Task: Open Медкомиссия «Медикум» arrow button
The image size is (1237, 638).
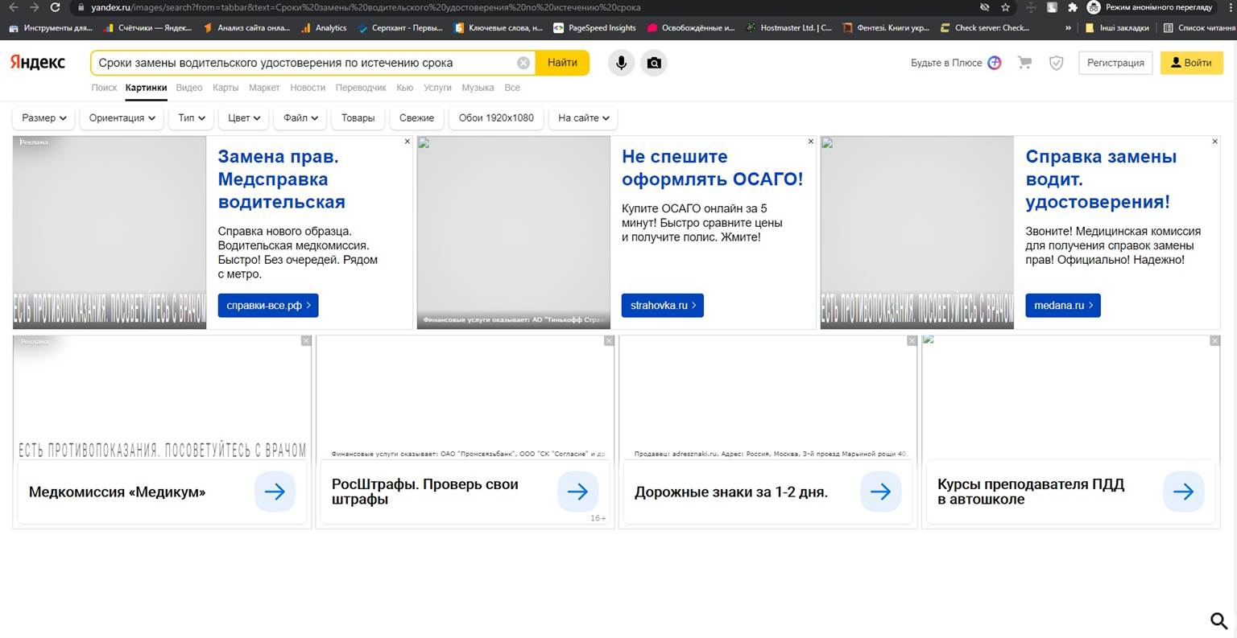Action: (x=275, y=492)
